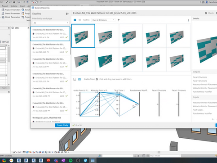Viewport: 217px width, 163px height.
Task: Click Edit Type button
Action: tap(4, 42)
